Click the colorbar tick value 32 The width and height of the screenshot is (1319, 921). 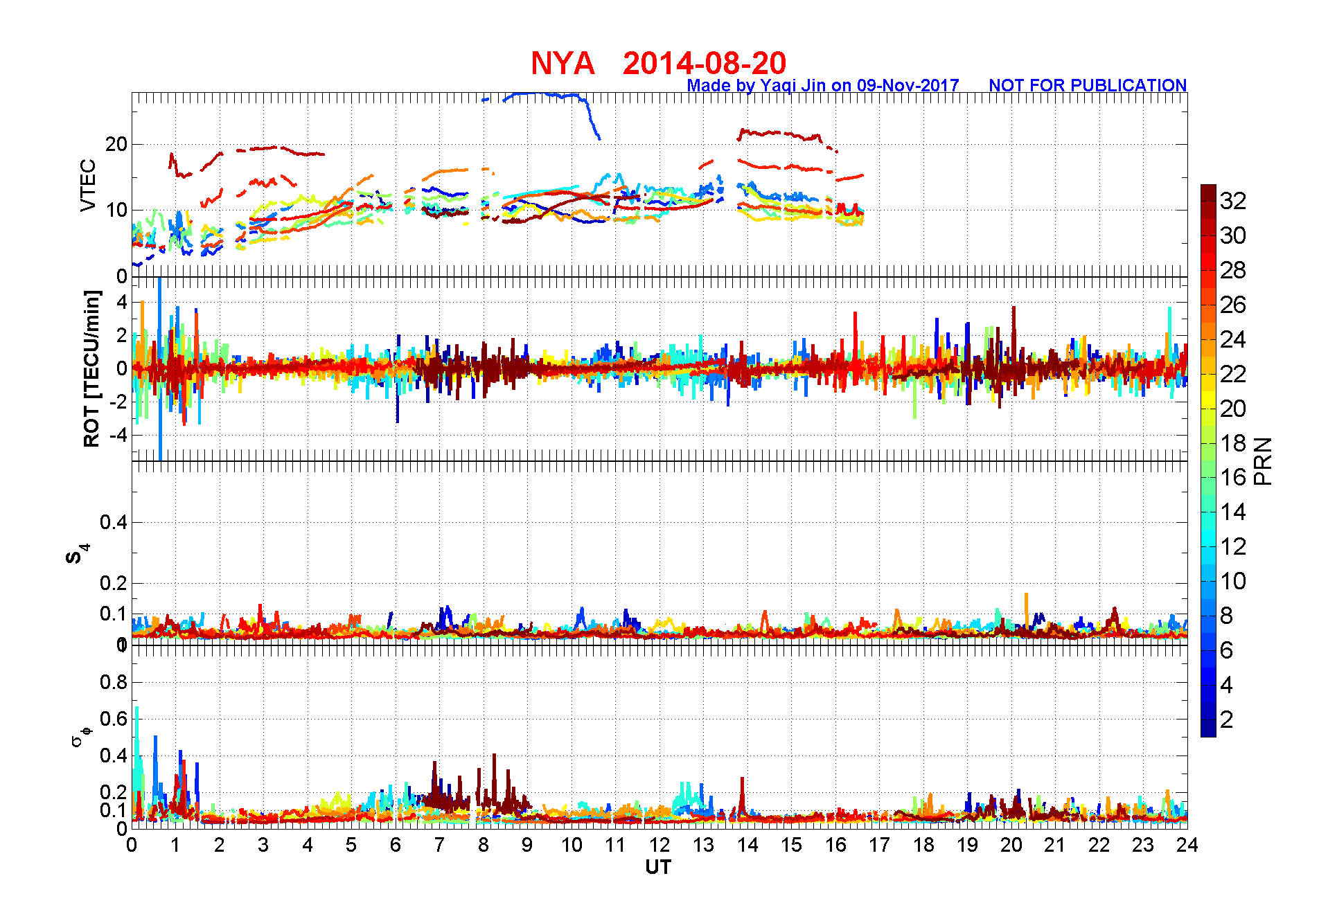coord(1233,201)
